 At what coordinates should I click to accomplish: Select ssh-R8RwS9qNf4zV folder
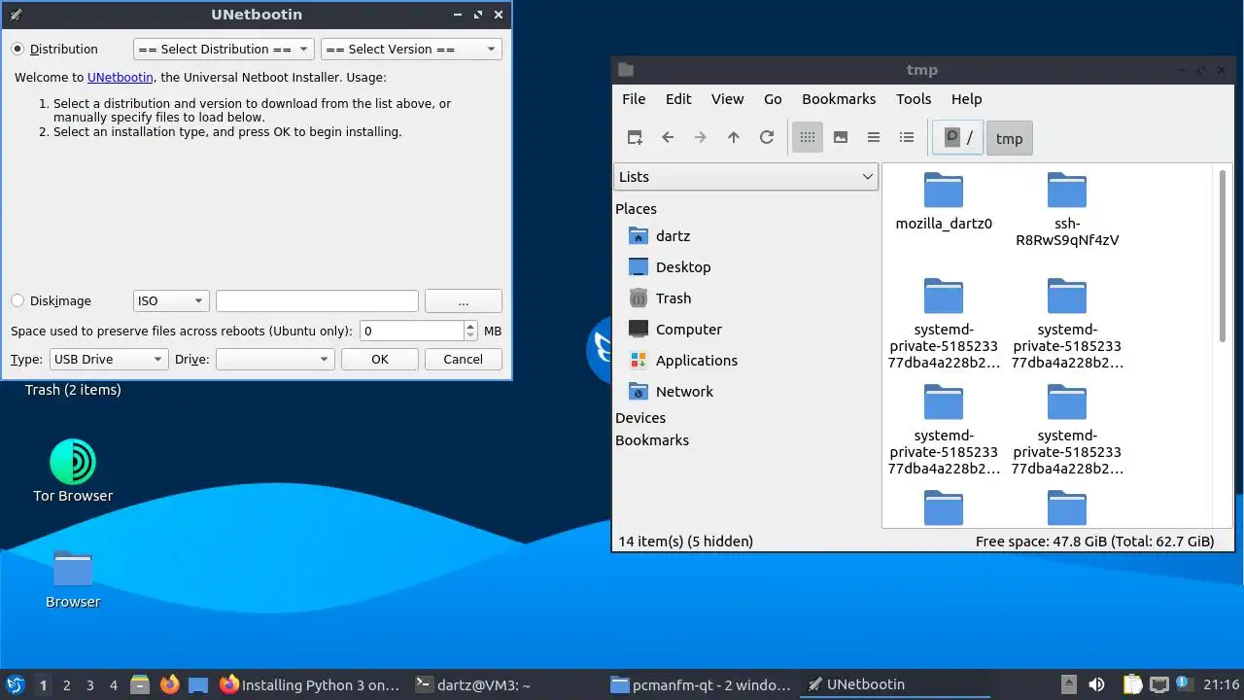(x=1067, y=210)
